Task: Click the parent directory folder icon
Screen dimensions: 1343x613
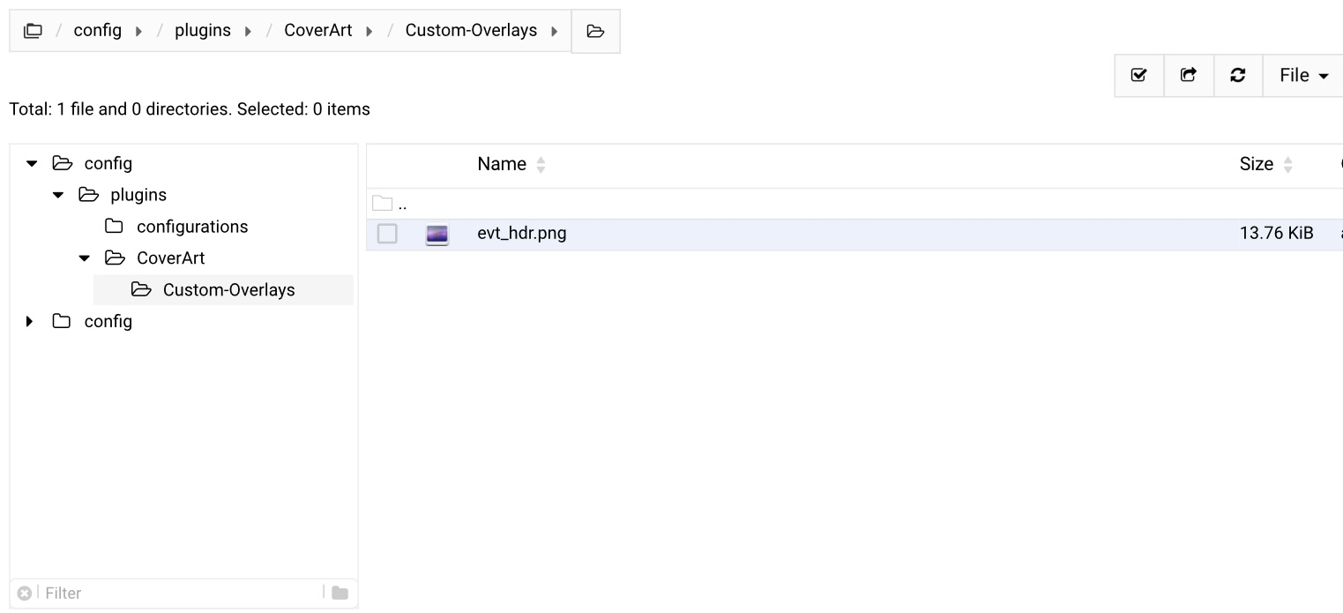Action: 383,205
